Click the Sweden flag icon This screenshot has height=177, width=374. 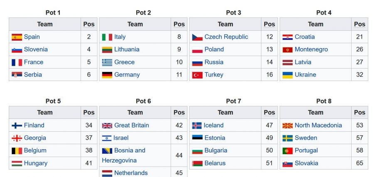[x=288, y=138]
